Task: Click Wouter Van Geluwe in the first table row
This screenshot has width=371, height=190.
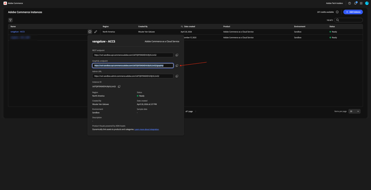Action: click(146, 32)
